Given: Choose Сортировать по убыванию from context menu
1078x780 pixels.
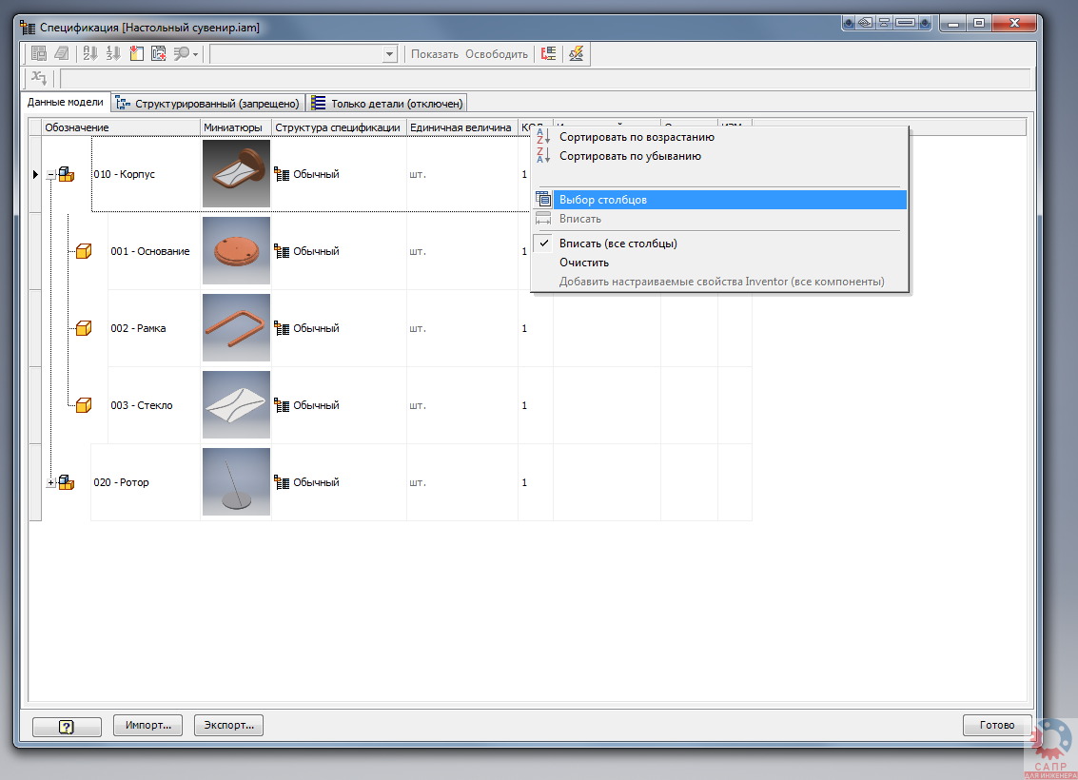Looking at the screenshot, I should coord(720,156).
